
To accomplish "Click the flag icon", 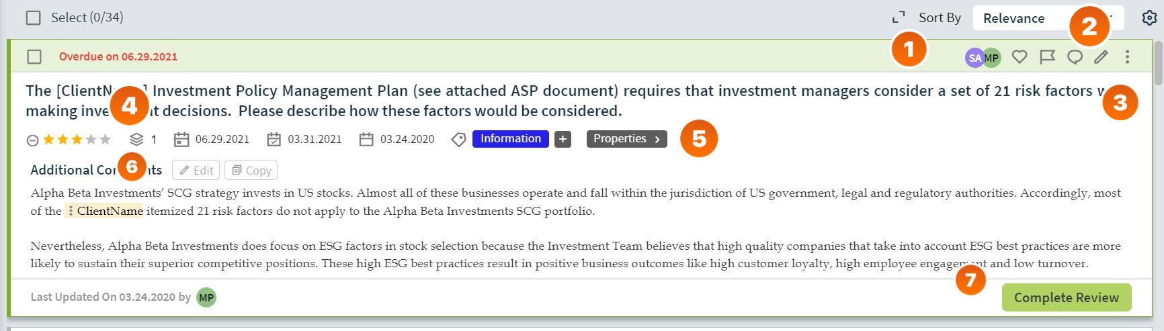I will [1047, 57].
